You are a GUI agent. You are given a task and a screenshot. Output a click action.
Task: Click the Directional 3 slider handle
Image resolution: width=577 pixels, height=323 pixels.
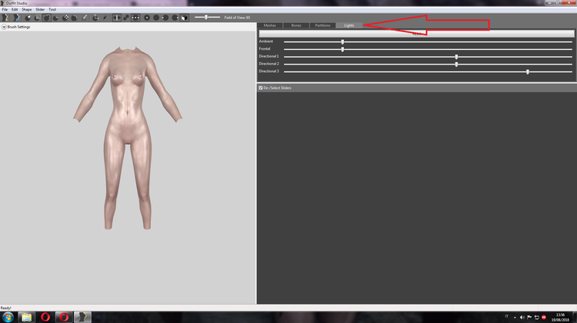528,72
